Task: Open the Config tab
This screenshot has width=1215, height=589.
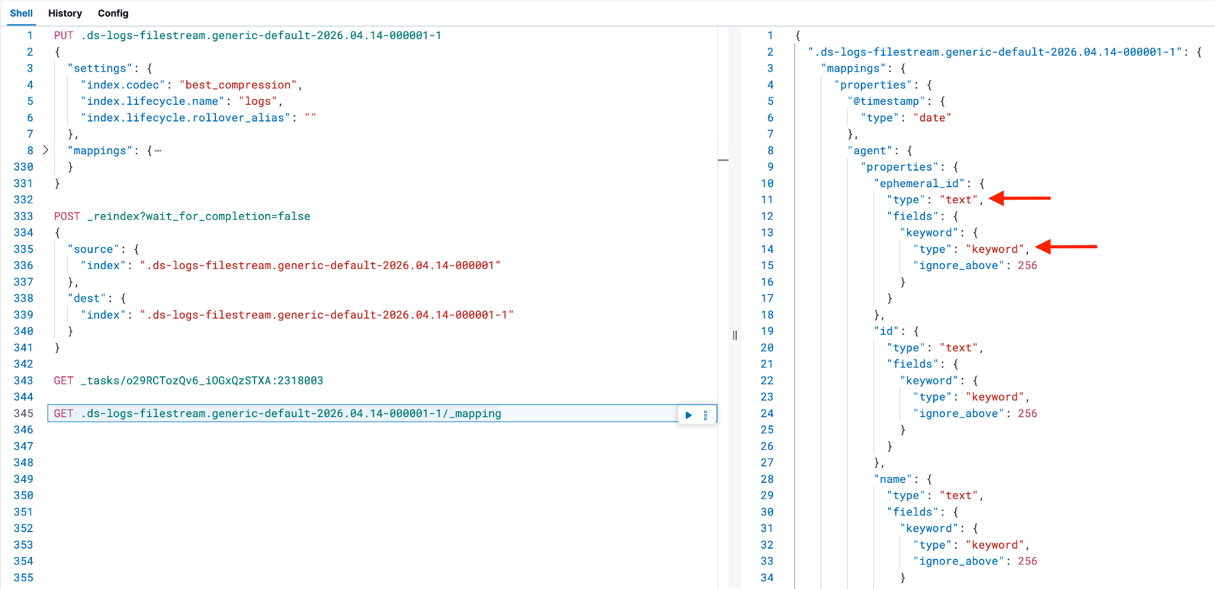Action: [113, 13]
